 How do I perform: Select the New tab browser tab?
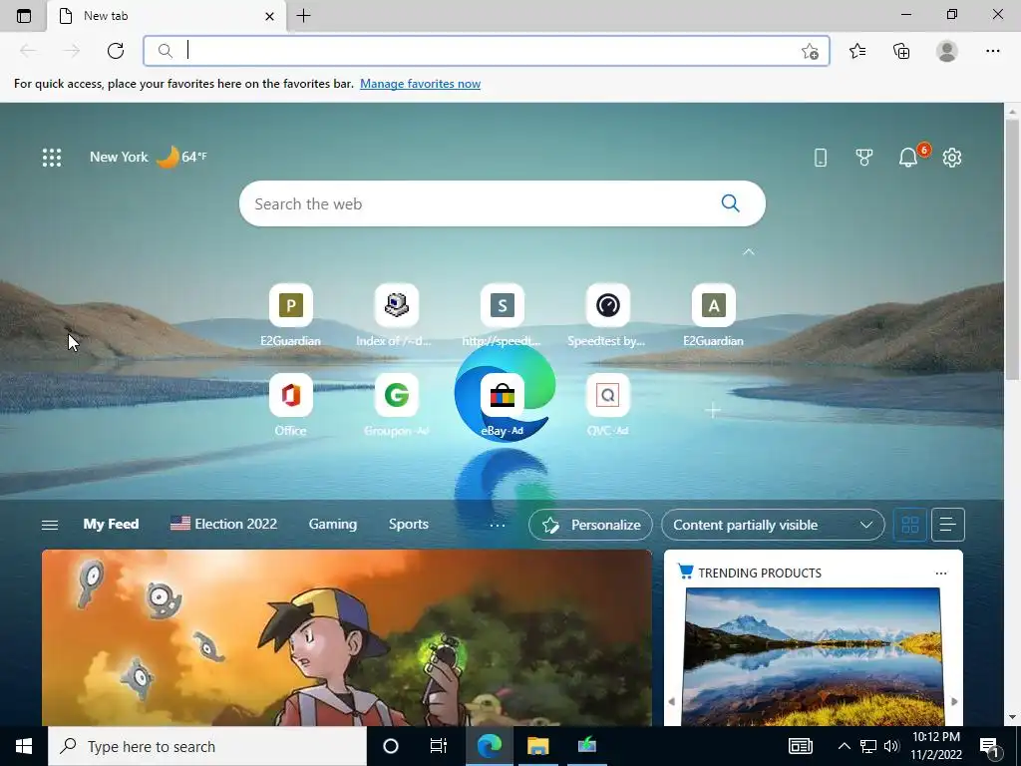click(167, 16)
